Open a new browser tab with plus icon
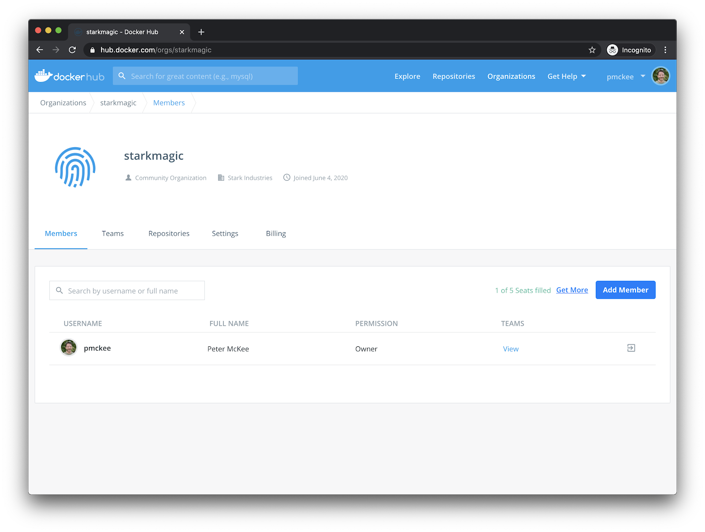Screen dimensions: 705x532 point(201,32)
